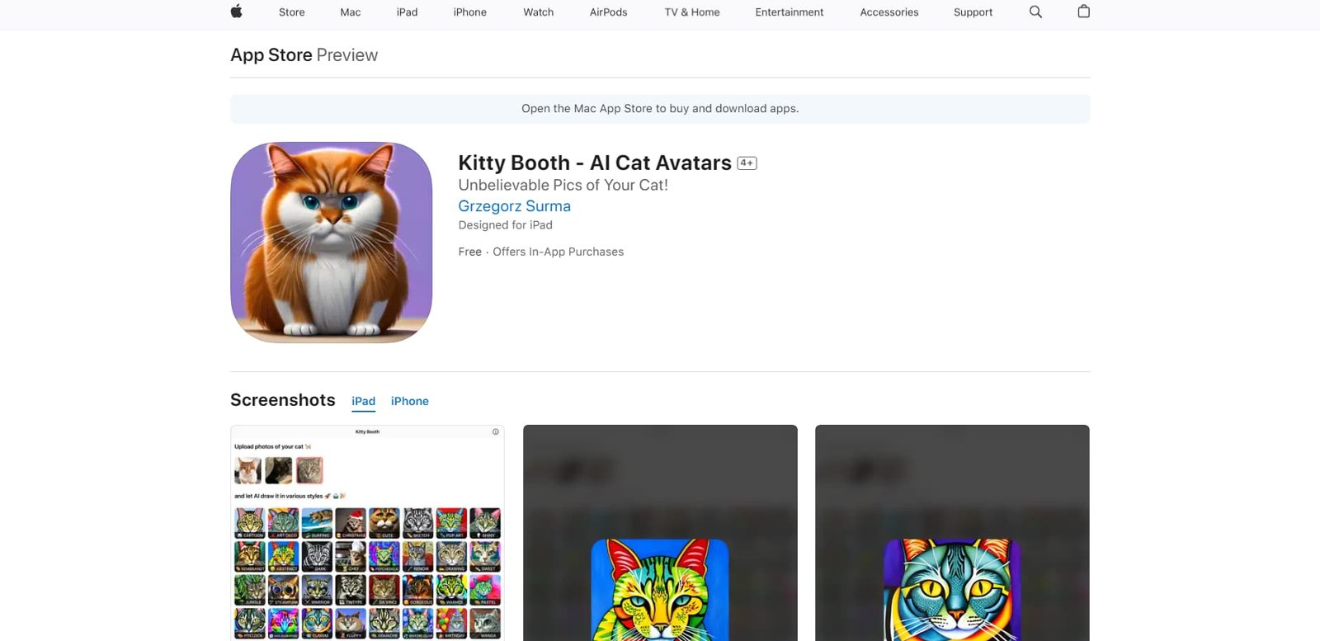Click the Apple logo icon
Screen dimensions: 1320x641
pos(236,12)
